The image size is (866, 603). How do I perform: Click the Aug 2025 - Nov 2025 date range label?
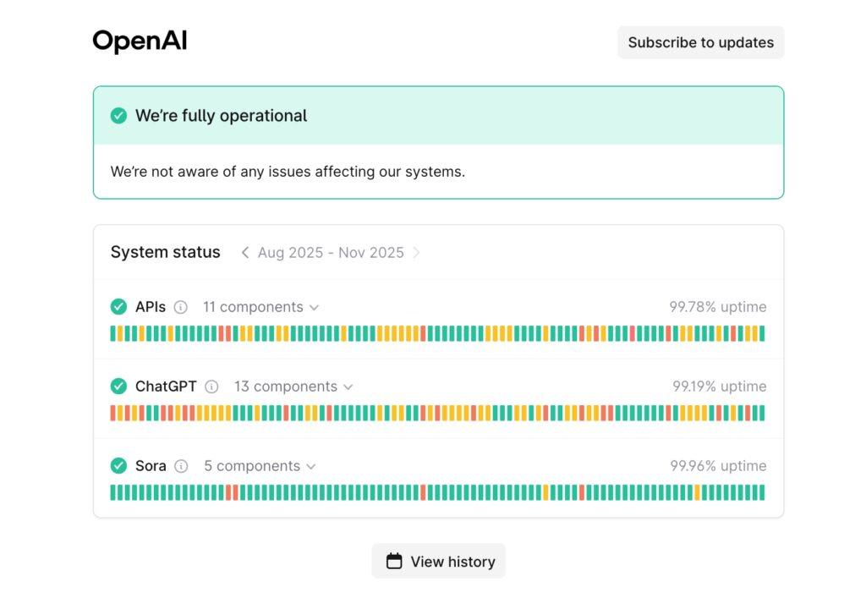click(330, 252)
